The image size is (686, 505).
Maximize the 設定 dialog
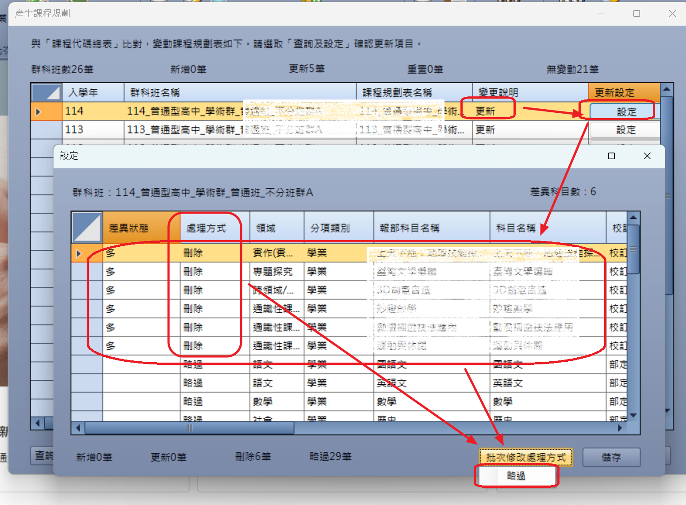pyautogui.click(x=611, y=156)
